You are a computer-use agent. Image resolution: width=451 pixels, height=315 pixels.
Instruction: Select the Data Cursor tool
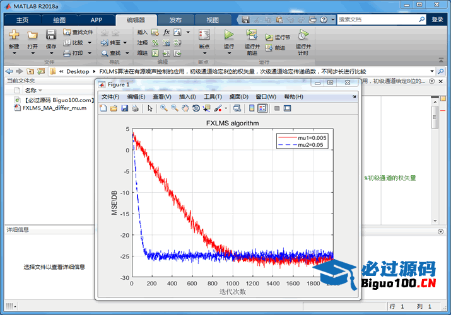(x=206, y=108)
